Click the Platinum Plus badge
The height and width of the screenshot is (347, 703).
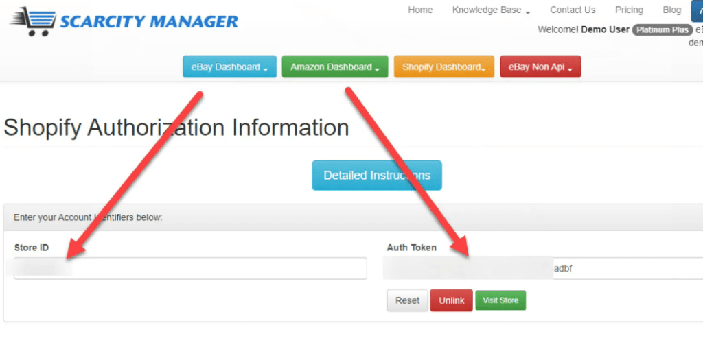(662, 30)
